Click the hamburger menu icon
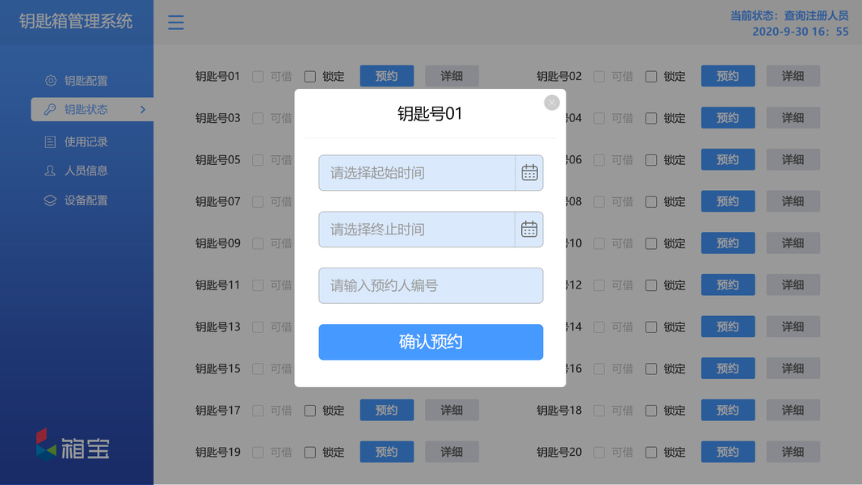Screen dimensions: 862x485 pos(175,23)
